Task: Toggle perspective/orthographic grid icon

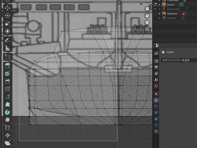Action: coord(147,29)
